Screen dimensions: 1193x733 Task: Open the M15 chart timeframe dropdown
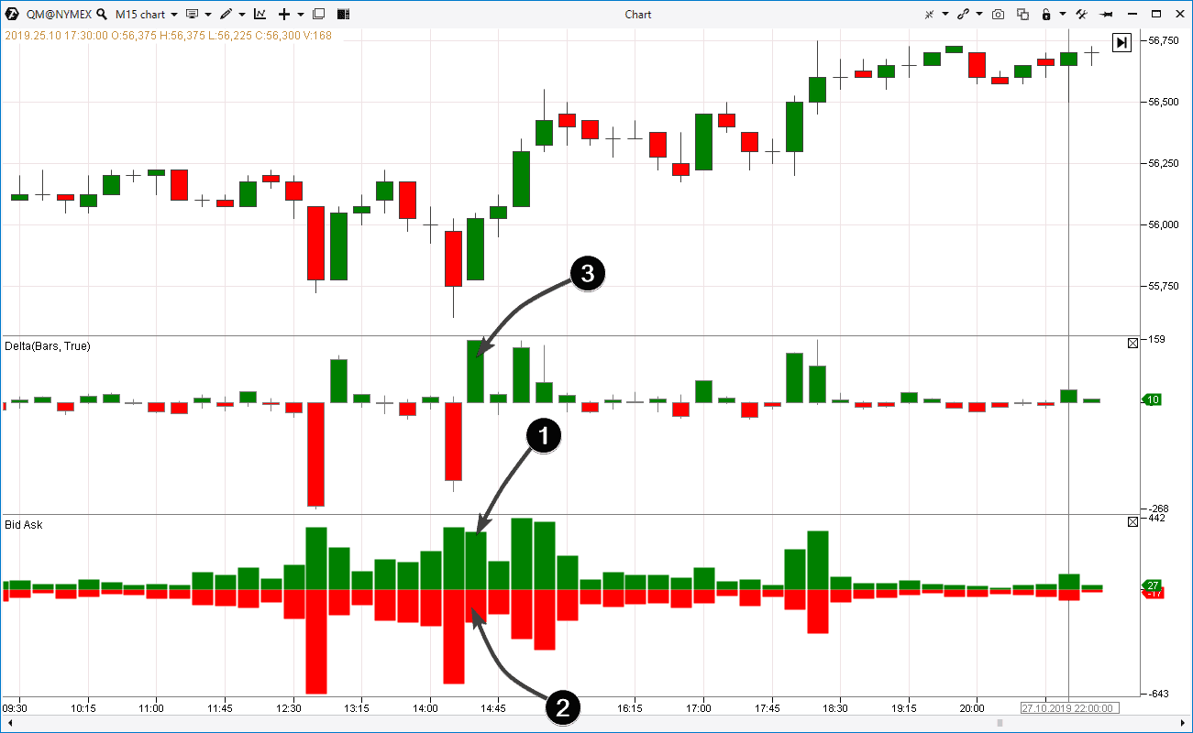pyautogui.click(x=147, y=14)
